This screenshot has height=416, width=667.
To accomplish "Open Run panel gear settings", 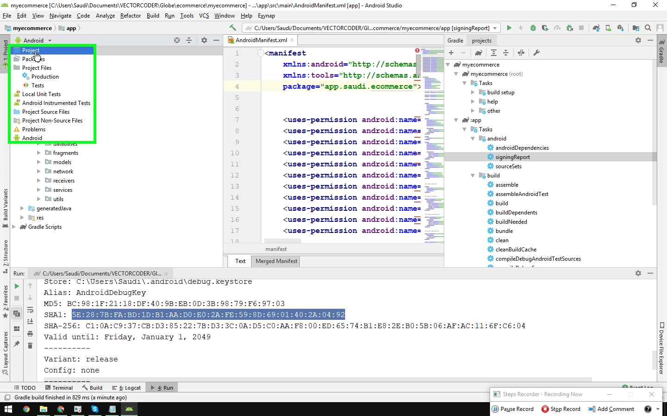I will pyautogui.click(x=638, y=273).
